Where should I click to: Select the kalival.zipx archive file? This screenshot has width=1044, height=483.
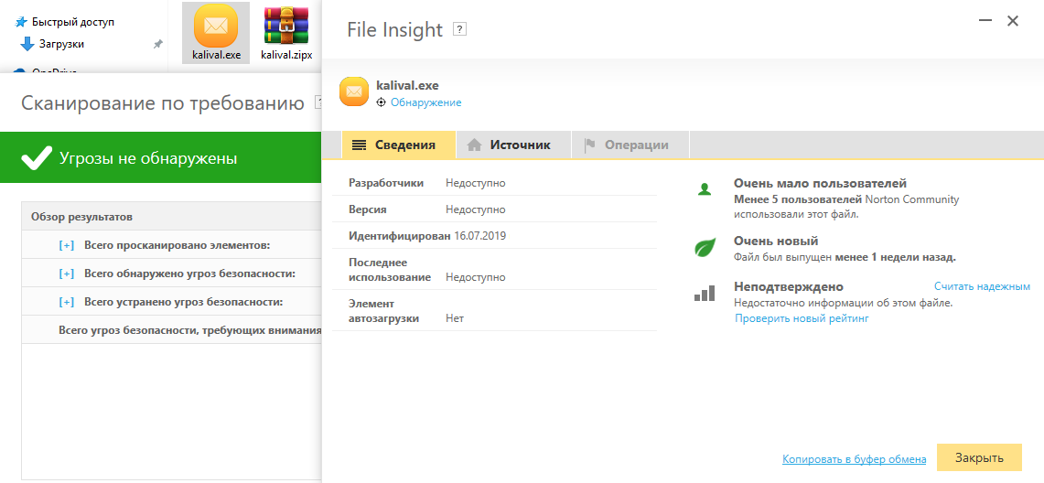coord(286,33)
